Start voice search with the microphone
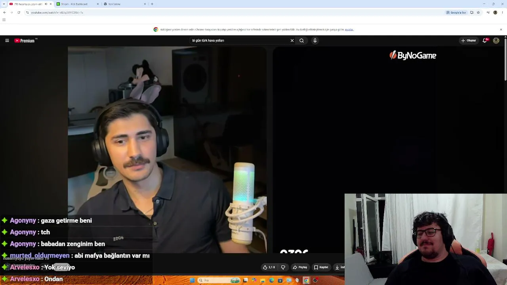 [x=315, y=40]
